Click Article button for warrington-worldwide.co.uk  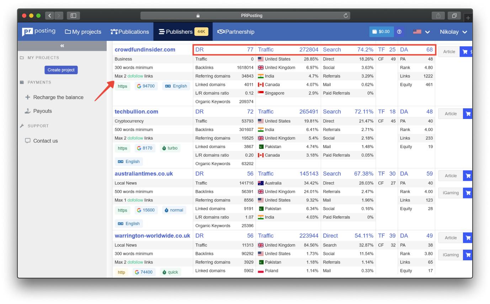point(451,238)
